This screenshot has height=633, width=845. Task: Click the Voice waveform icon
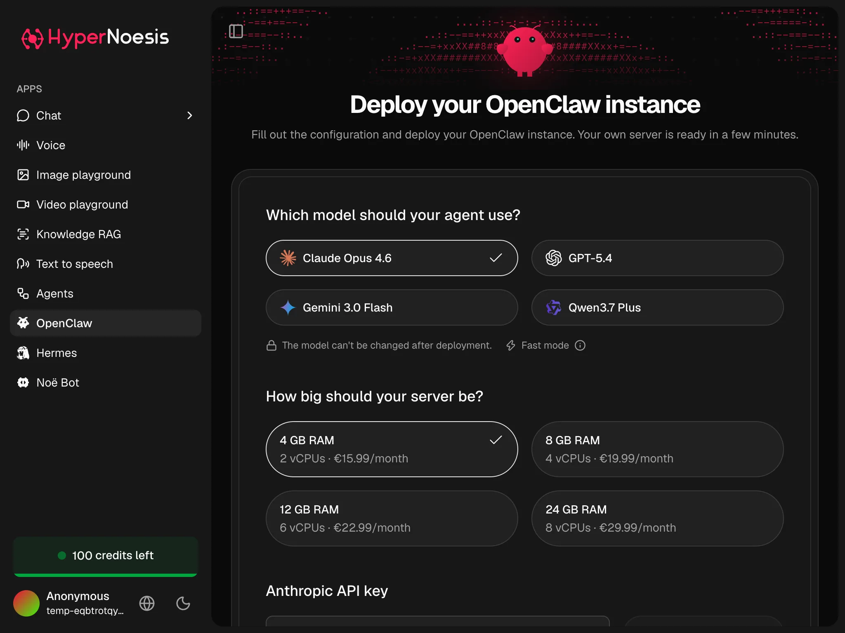(23, 145)
